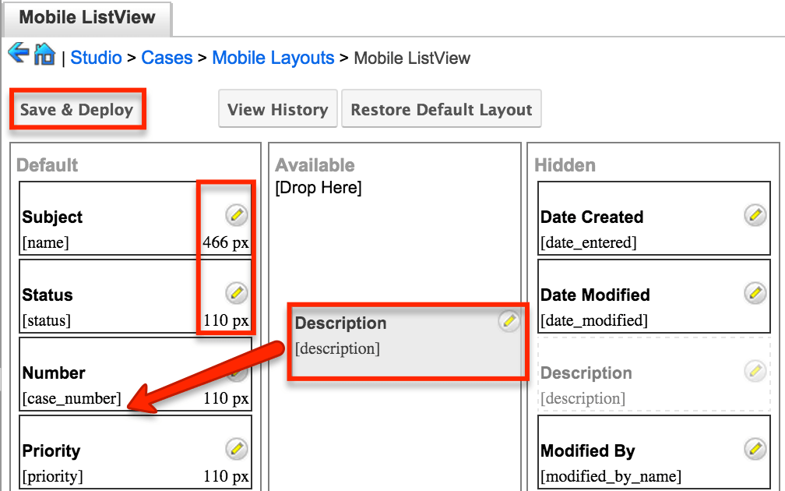Open the Studio breadcrumb link
Image resolution: width=785 pixels, height=491 pixels.
pyautogui.click(x=96, y=58)
